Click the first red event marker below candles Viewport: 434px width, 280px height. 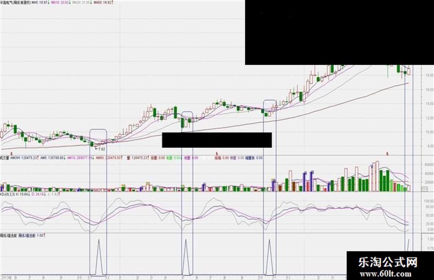coord(11,153)
